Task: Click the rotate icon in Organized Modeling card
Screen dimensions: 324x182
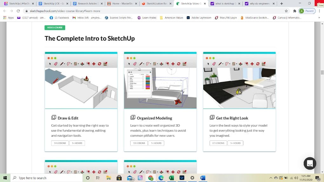Action: [x=179, y=64]
